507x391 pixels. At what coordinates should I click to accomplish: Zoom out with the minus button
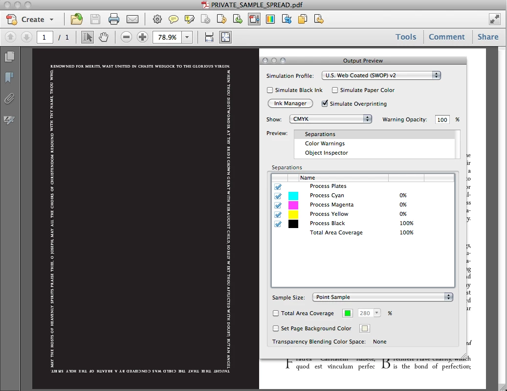127,37
